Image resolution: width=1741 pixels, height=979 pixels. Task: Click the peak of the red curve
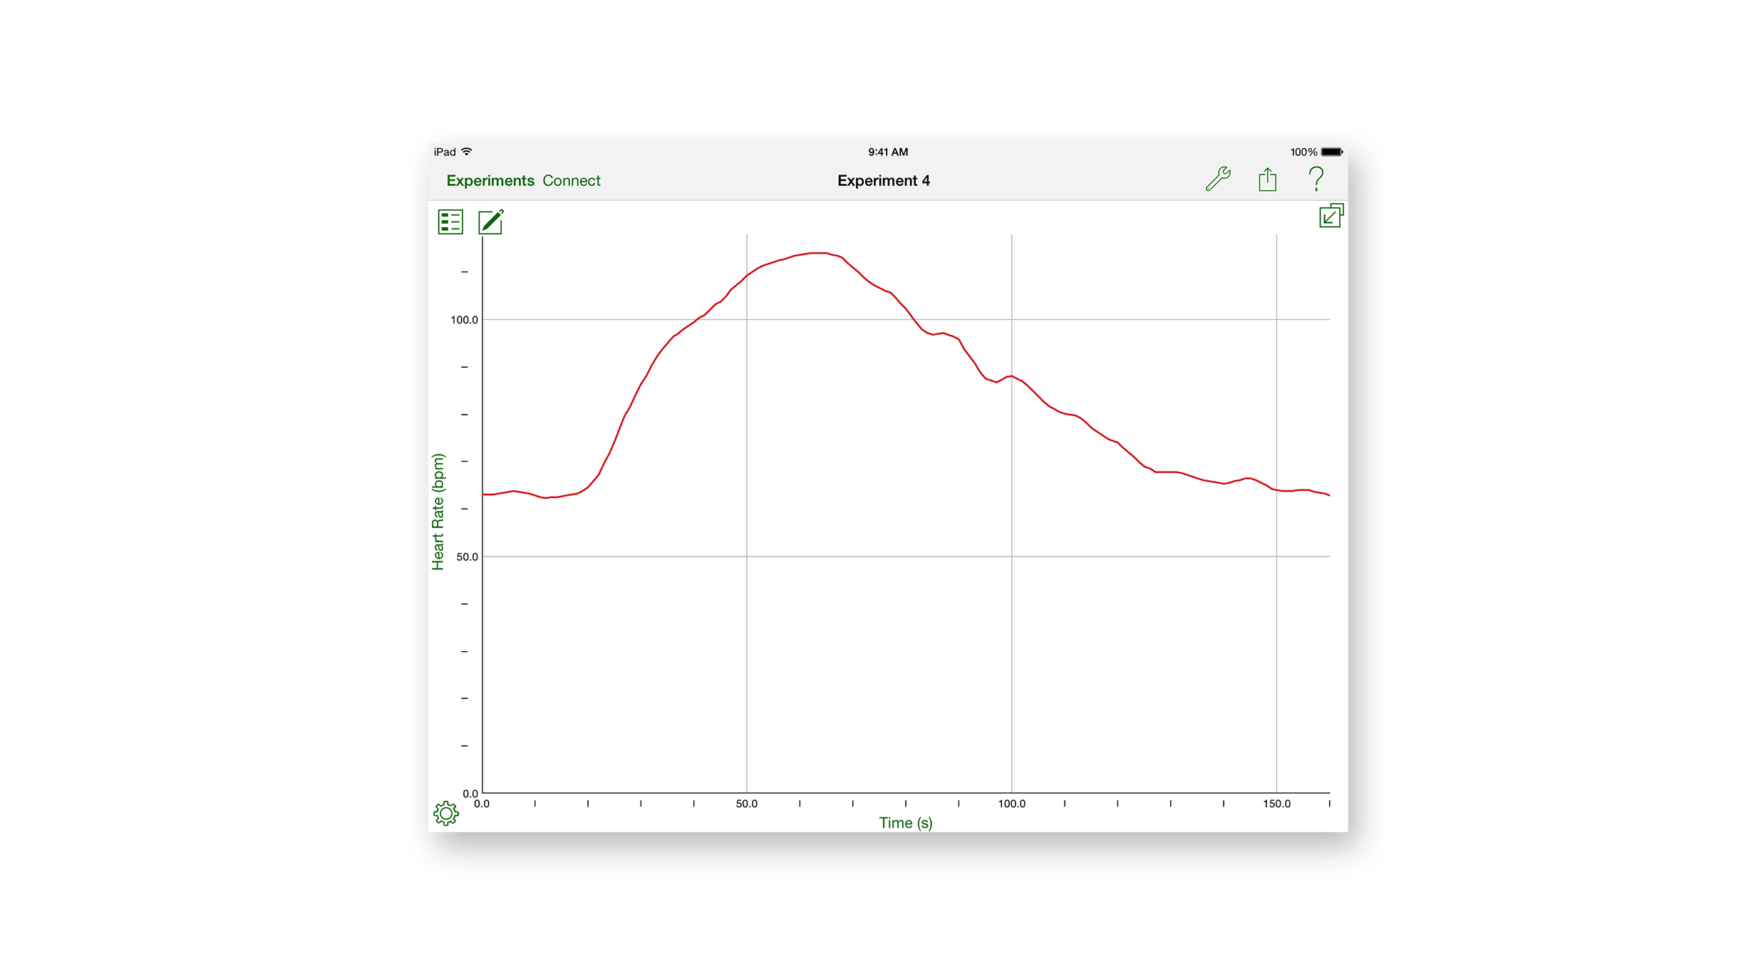click(x=818, y=253)
